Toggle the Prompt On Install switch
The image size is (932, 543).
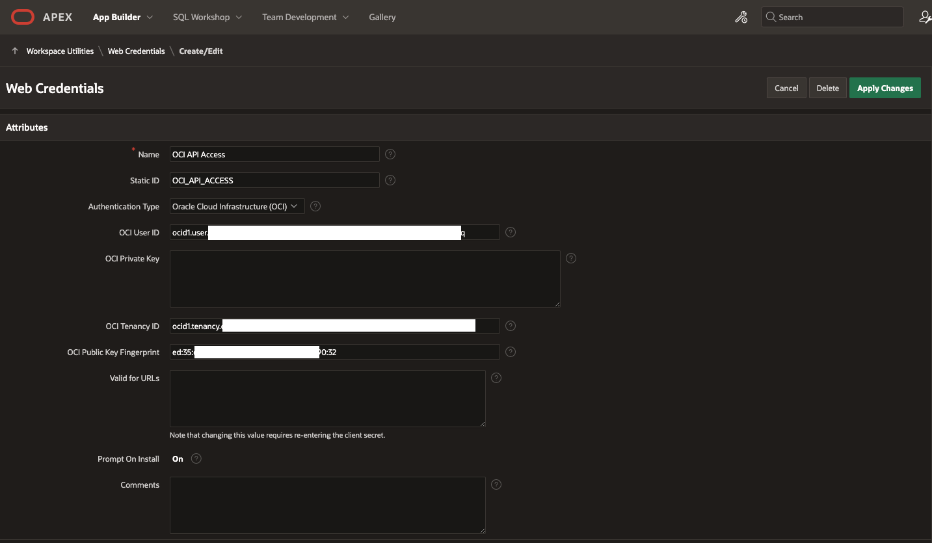tap(178, 459)
